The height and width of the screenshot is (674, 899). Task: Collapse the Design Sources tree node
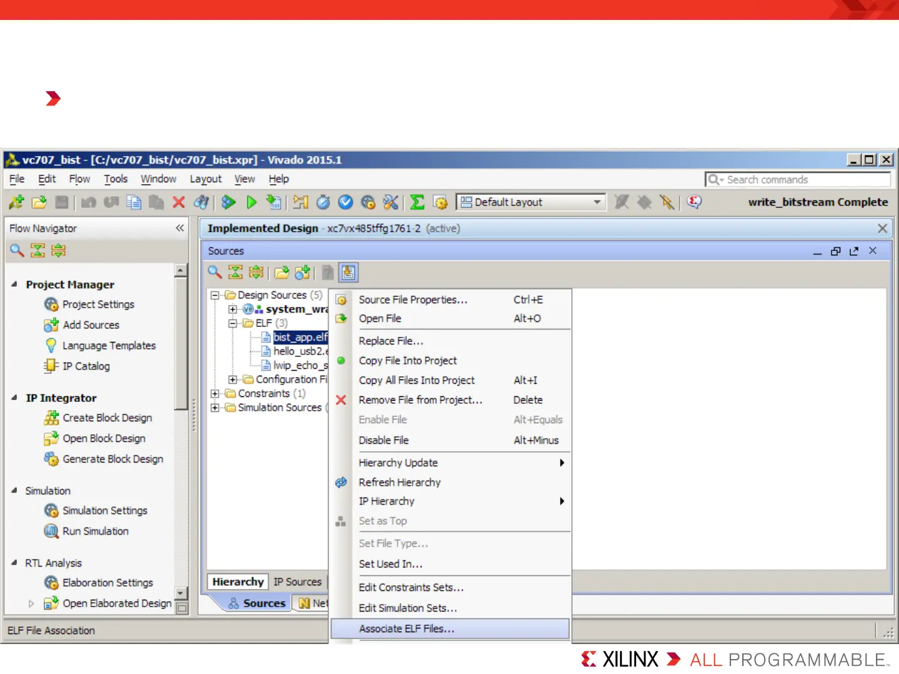pos(215,295)
